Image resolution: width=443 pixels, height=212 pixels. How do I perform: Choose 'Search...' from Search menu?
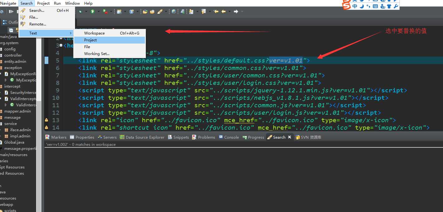(47, 10)
